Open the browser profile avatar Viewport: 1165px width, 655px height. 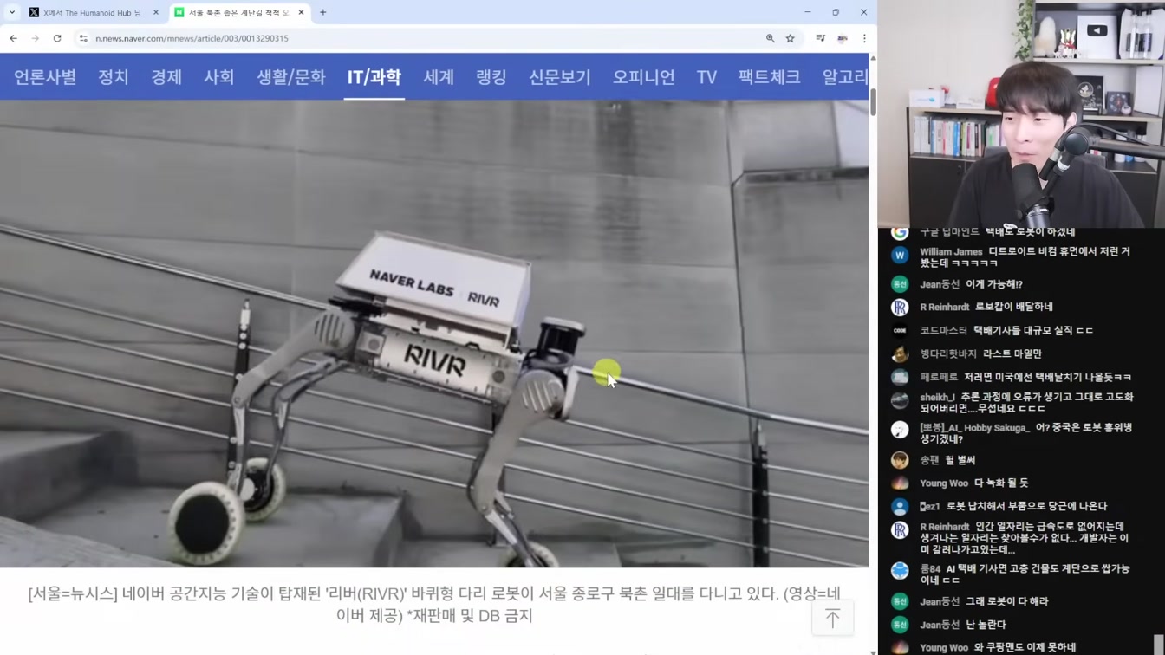[x=843, y=38]
